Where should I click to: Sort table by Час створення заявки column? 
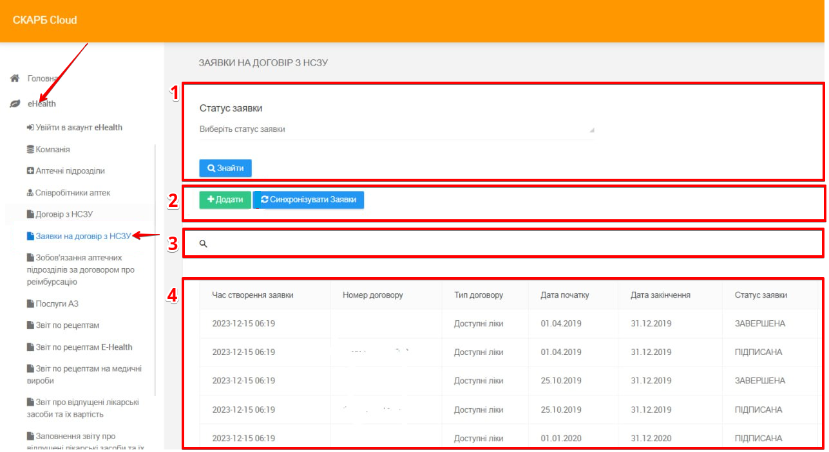(253, 295)
